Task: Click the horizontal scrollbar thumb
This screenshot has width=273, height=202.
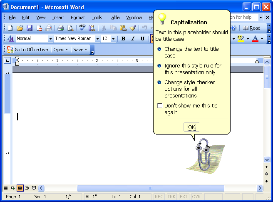Action: click(151, 188)
